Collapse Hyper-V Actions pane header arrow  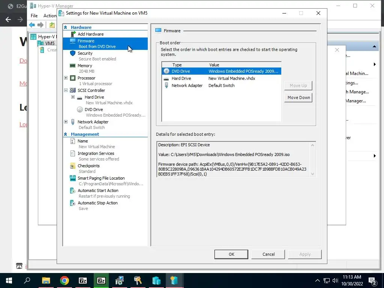pos(374,46)
